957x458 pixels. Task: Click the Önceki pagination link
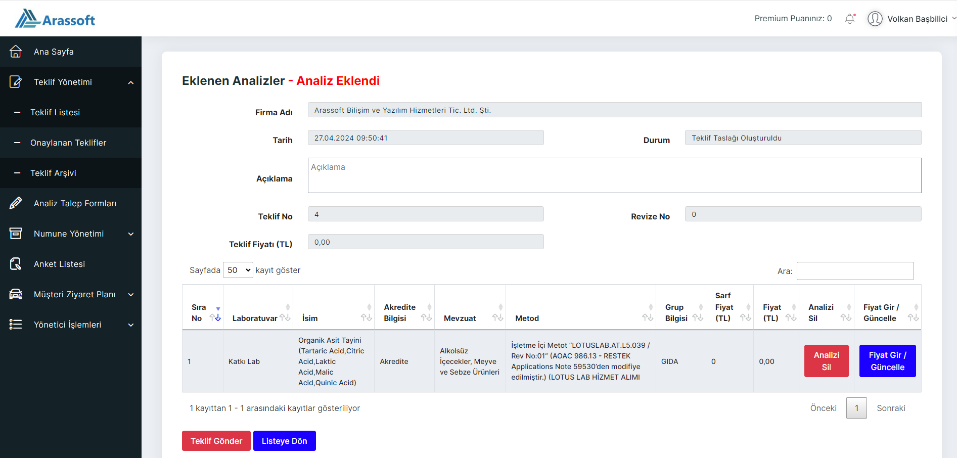823,408
